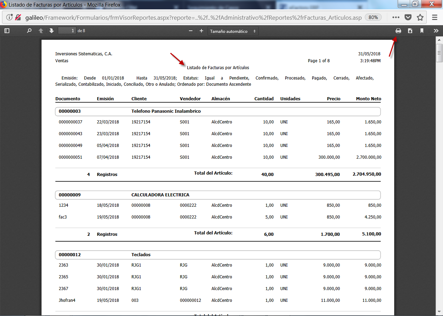Click the vertical scrollbar thumb

coord(440,53)
